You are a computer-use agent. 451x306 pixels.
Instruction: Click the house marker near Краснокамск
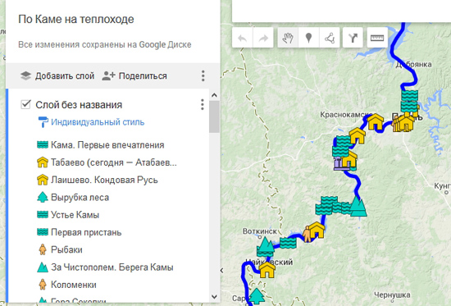pos(376,121)
